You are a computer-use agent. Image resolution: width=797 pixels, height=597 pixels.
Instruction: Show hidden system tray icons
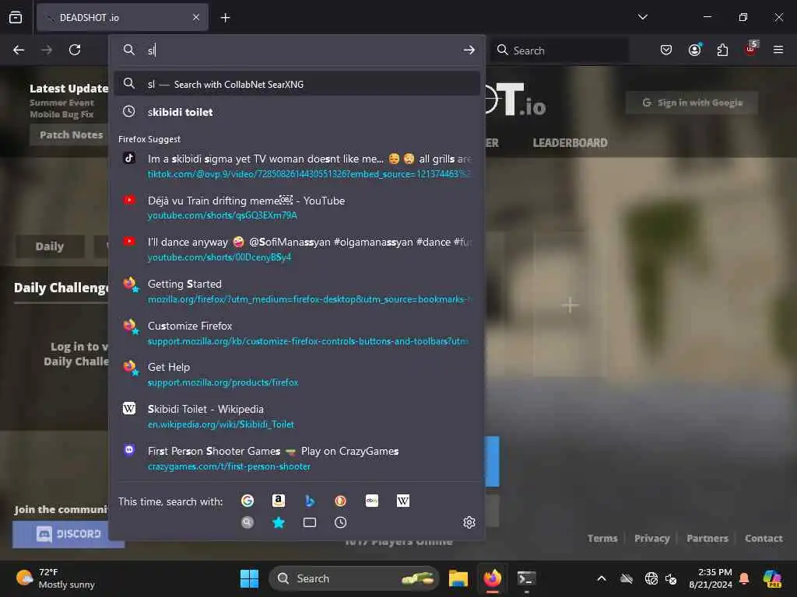(602, 578)
